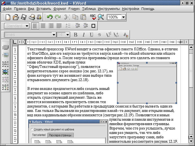The image size is (195, 146).
Task: Undo the last action
Action: [x=50, y=17]
